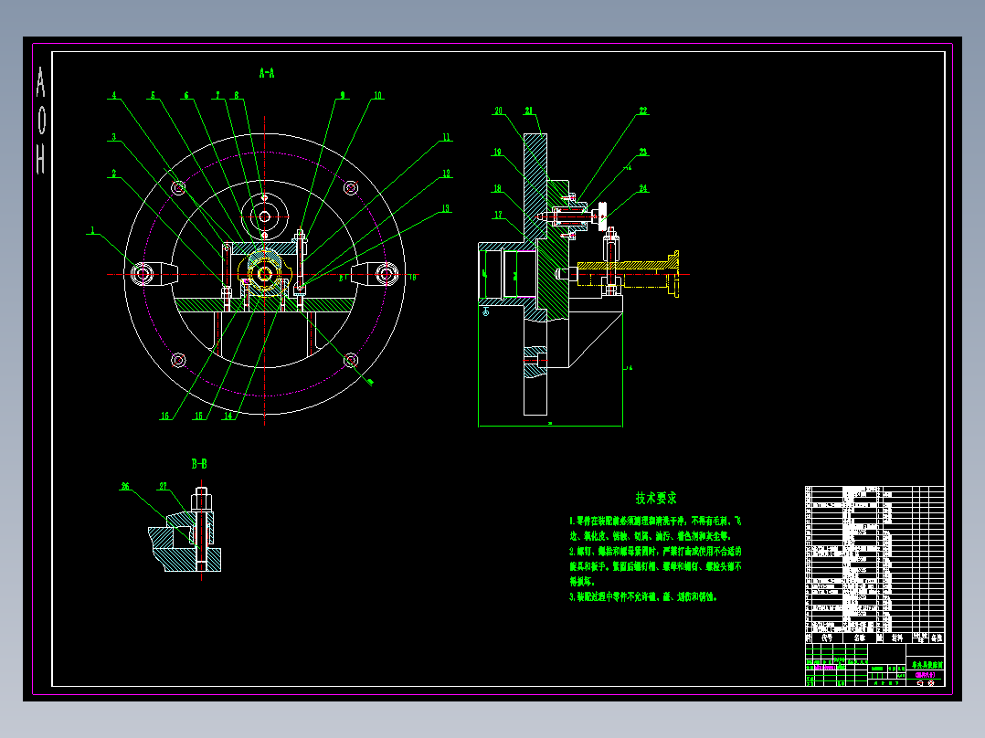Select part callout number 27
This screenshot has width=985, height=738.
pos(163,486)
